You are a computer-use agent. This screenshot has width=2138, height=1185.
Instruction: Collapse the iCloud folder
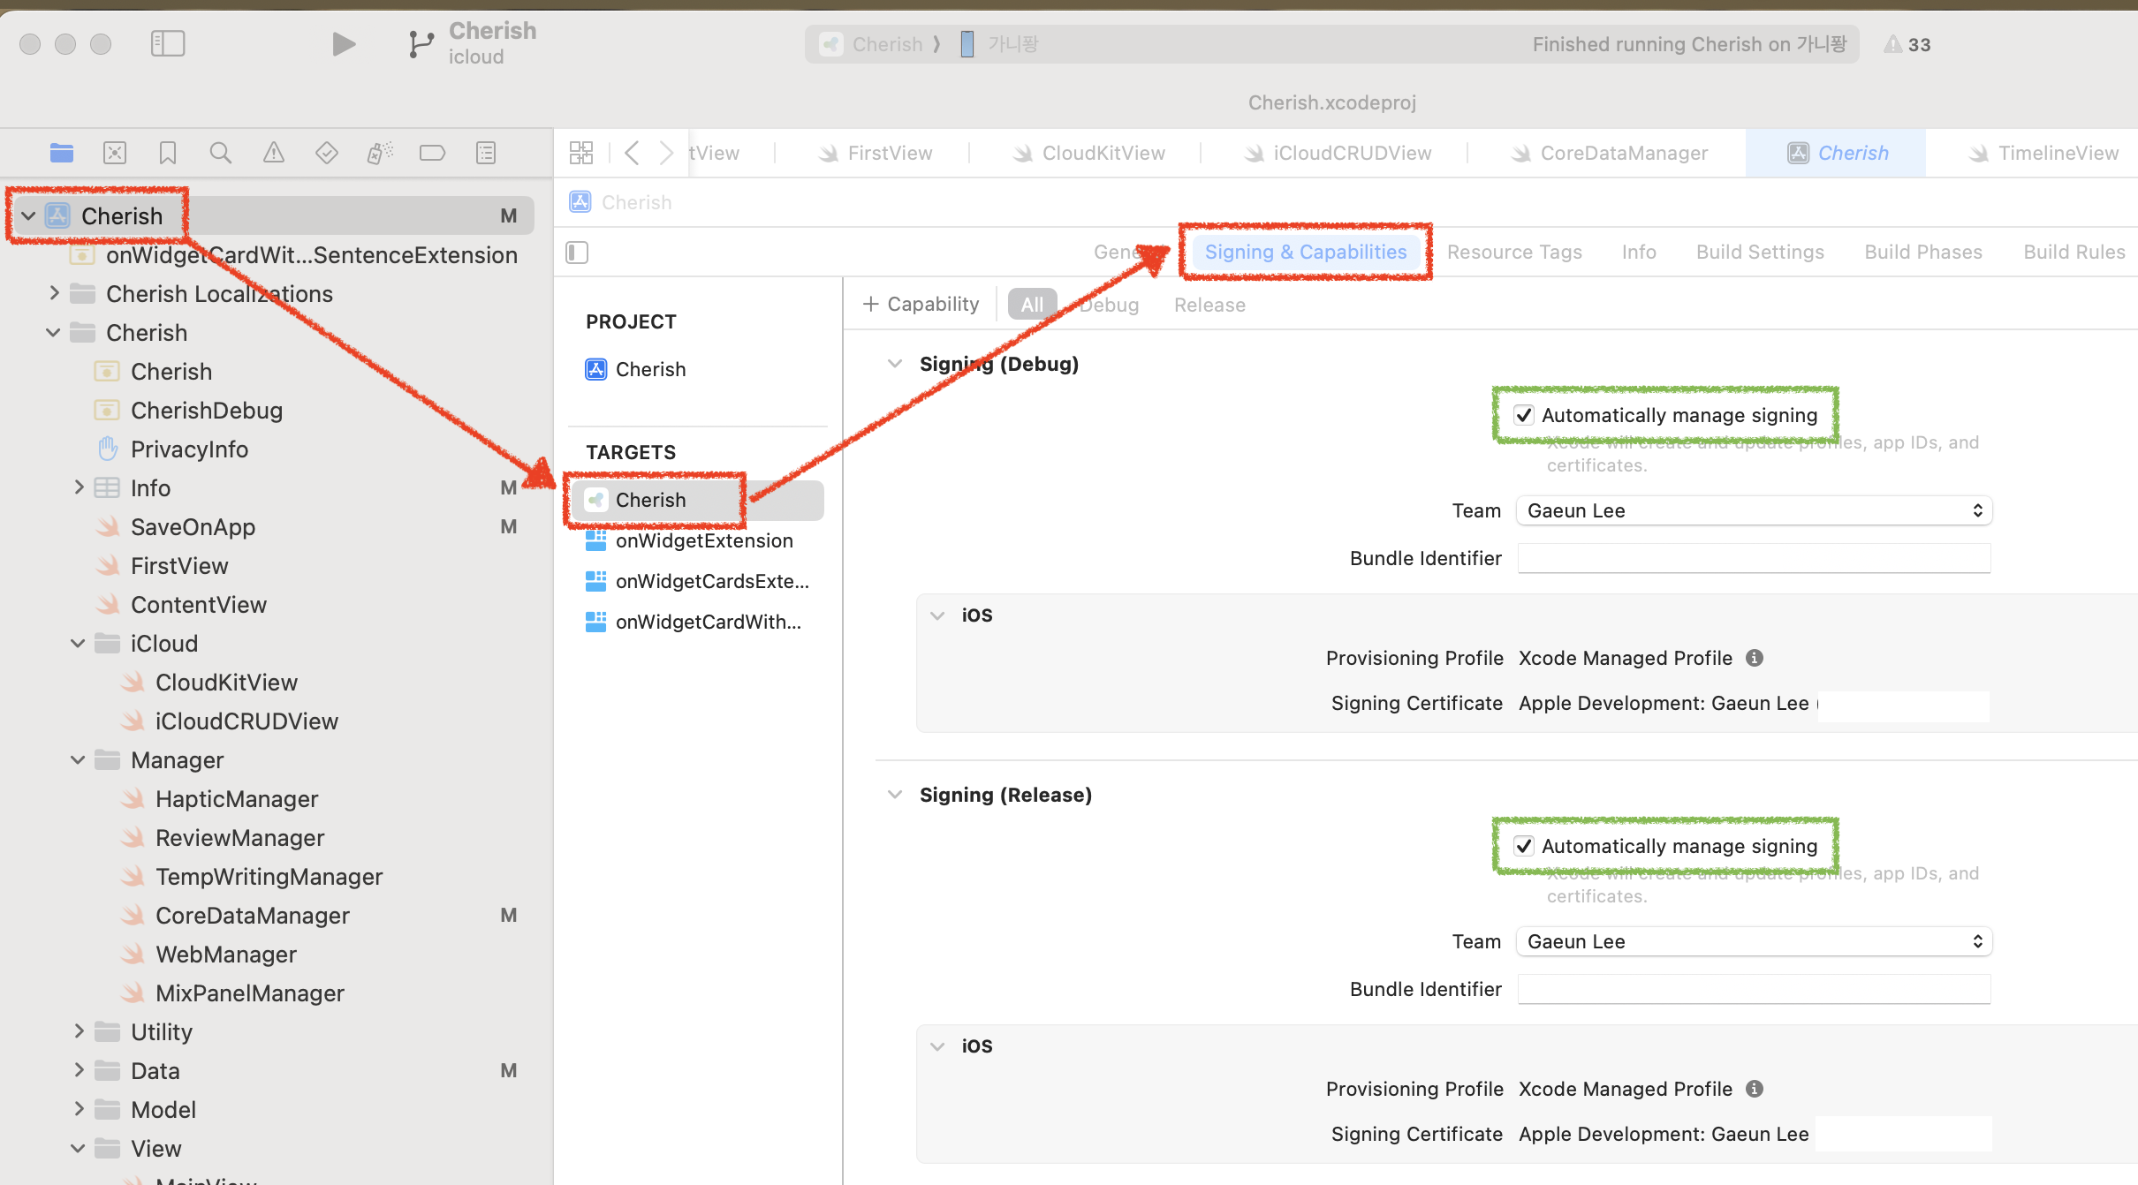click(79, 643)
